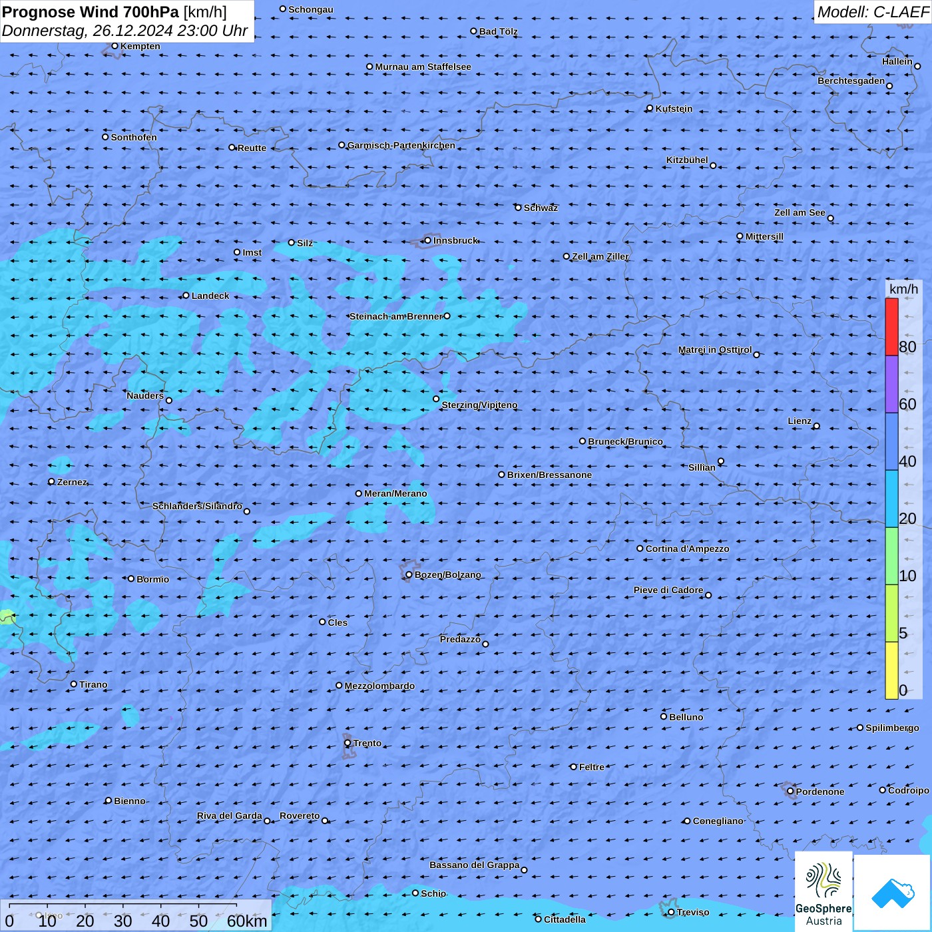This screenshot has width=932, height=932.
Task: Click the Pordenone city label
Action: pos(820,792)
